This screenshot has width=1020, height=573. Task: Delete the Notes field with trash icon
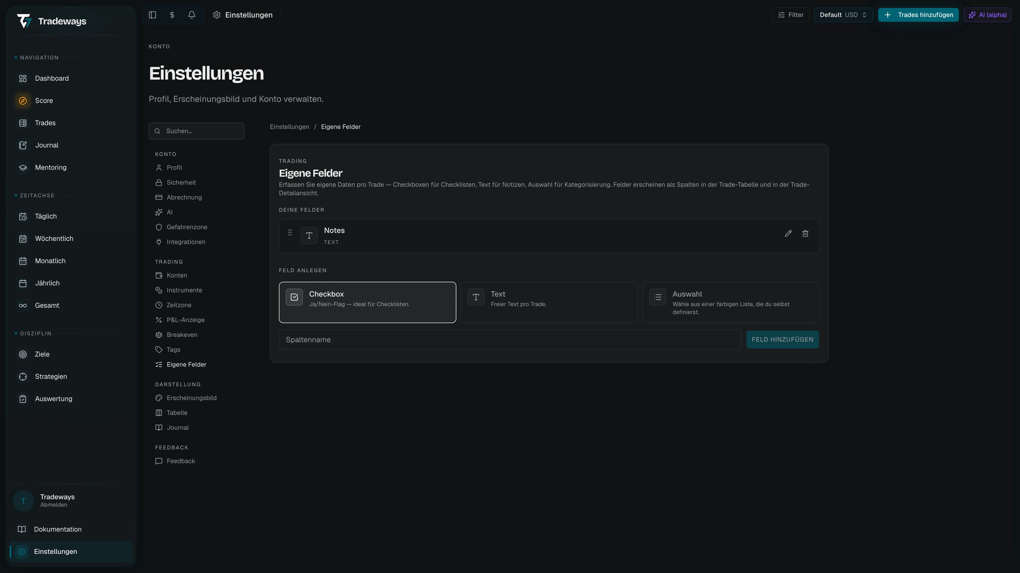(x=805, y=234)
